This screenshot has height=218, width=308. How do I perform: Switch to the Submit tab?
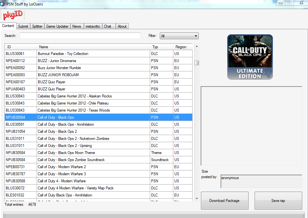pyautogui.click(x=23, y=26)
